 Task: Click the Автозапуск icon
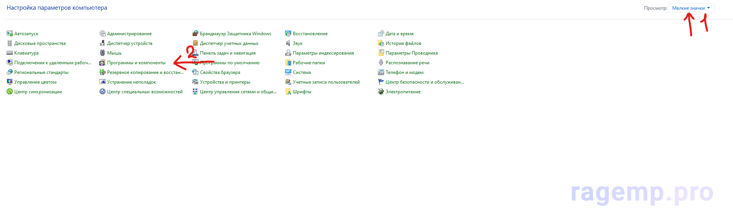[x=10, y=34]
